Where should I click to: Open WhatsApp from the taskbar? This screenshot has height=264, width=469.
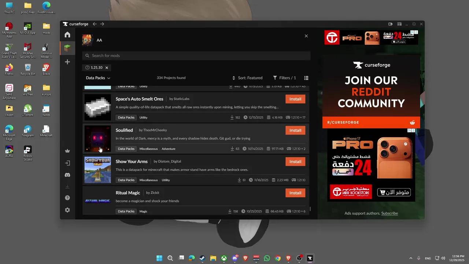(267, 258)
